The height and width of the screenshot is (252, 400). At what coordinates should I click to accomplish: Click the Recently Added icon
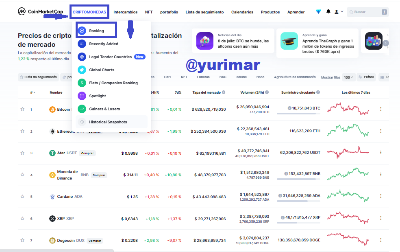[x=82, y=44]
